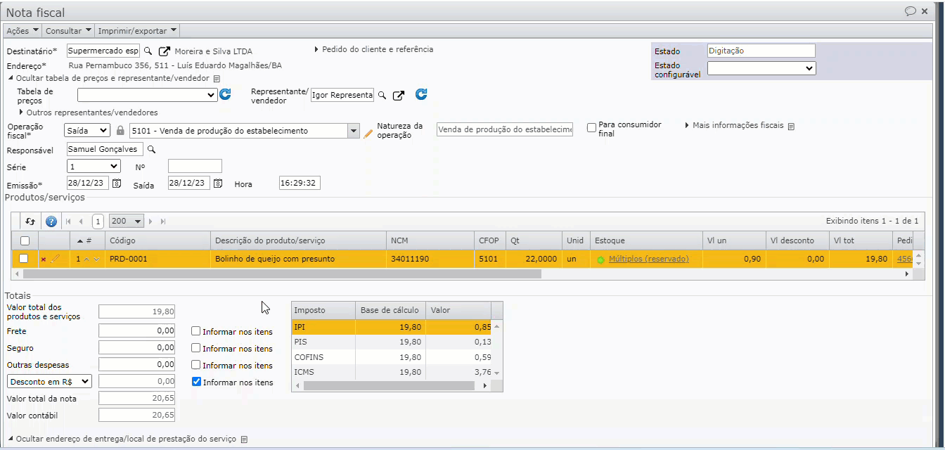This screenshot has height=450, width=945.
Task: Open calendar for Saída date
Action: [x=218, y=183]
